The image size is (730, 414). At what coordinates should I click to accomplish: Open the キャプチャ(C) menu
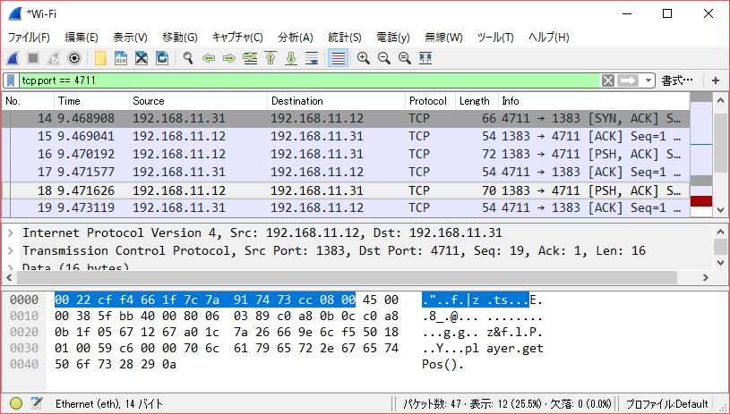coord(237,37)
